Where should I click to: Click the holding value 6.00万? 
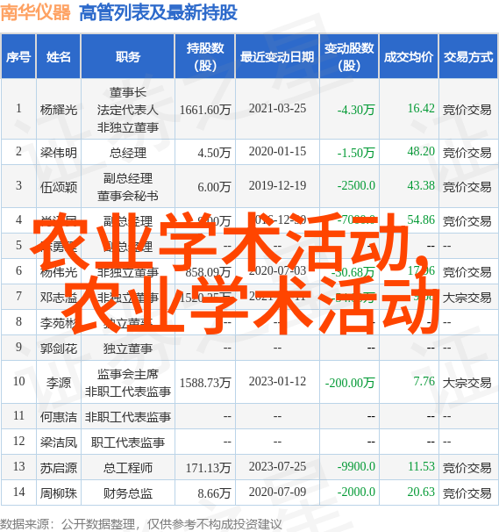click(x=214, y=187)
